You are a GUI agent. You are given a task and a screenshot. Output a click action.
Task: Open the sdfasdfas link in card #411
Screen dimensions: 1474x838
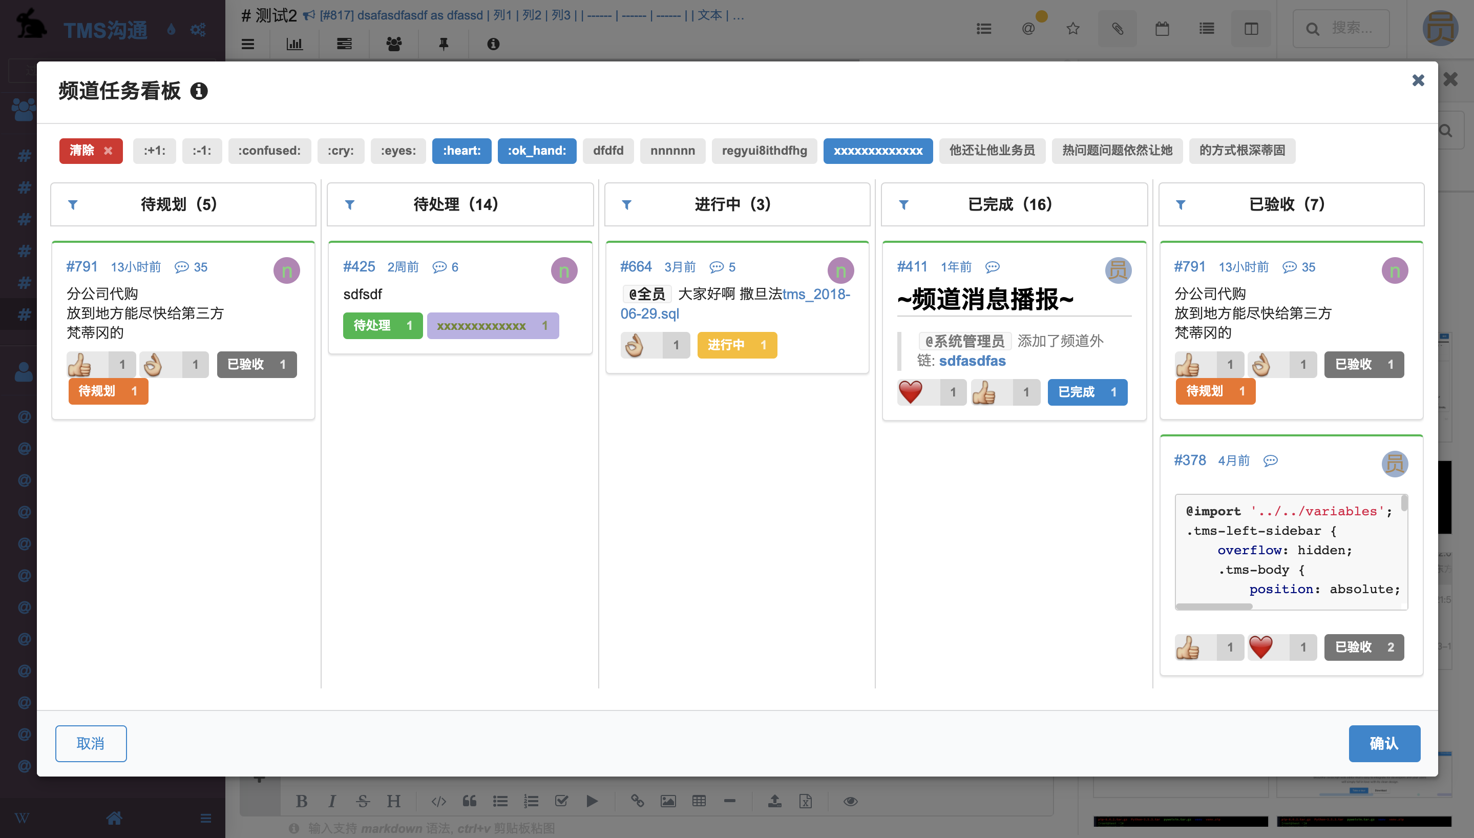pyautogui.click(x=972, y=361)
